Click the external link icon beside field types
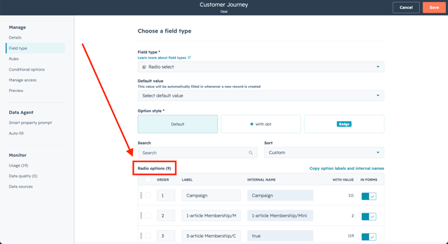Screen dimensions: 448x244 (189, 57)
